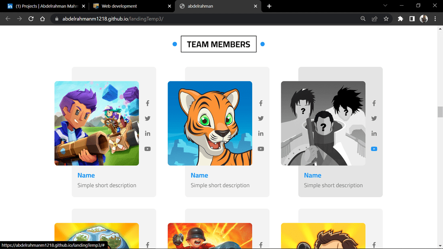Open YouTube icon on purple-haired character card
The width and height of the screenshot is (443, 249).
click(x=148, y=149)
